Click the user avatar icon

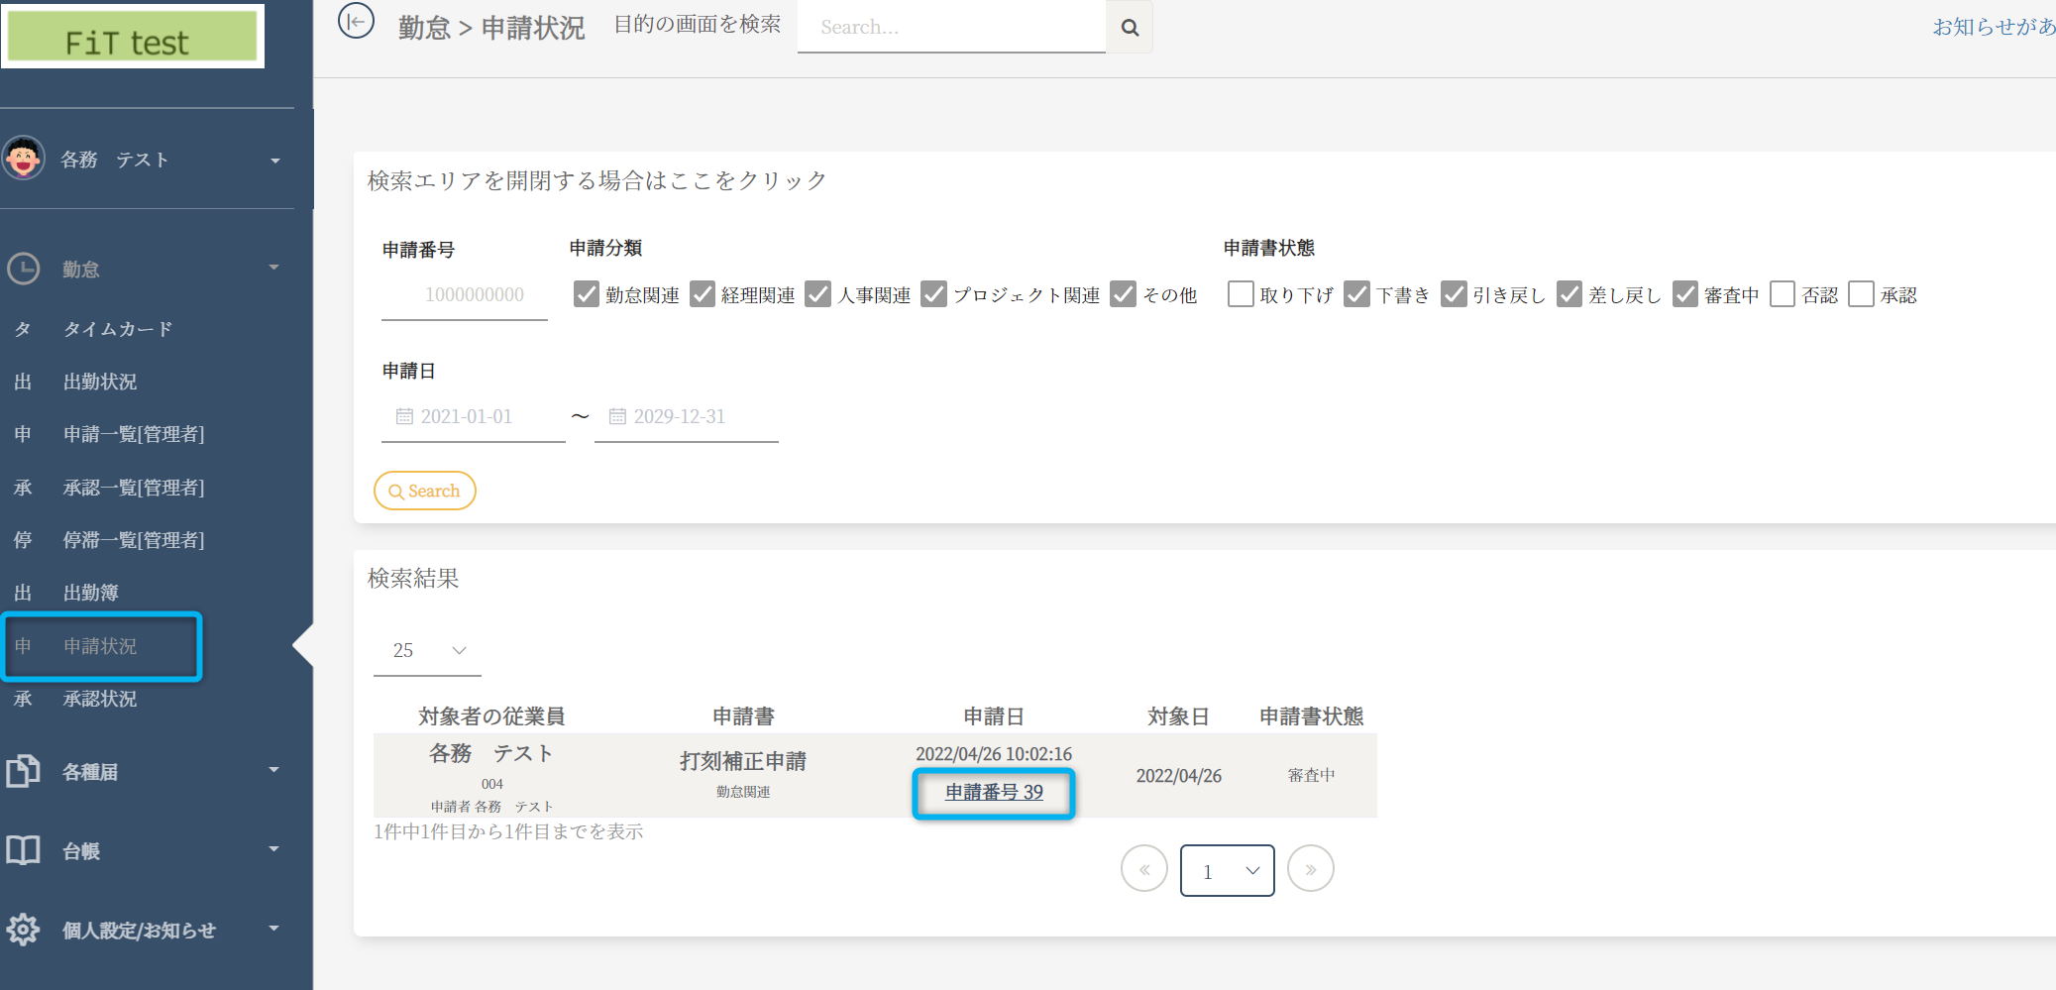pyautogui.click(x=24, y=159)
